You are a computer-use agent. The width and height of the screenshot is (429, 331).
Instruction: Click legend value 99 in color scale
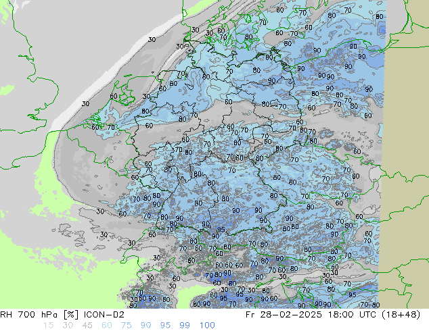pos(185,326)
